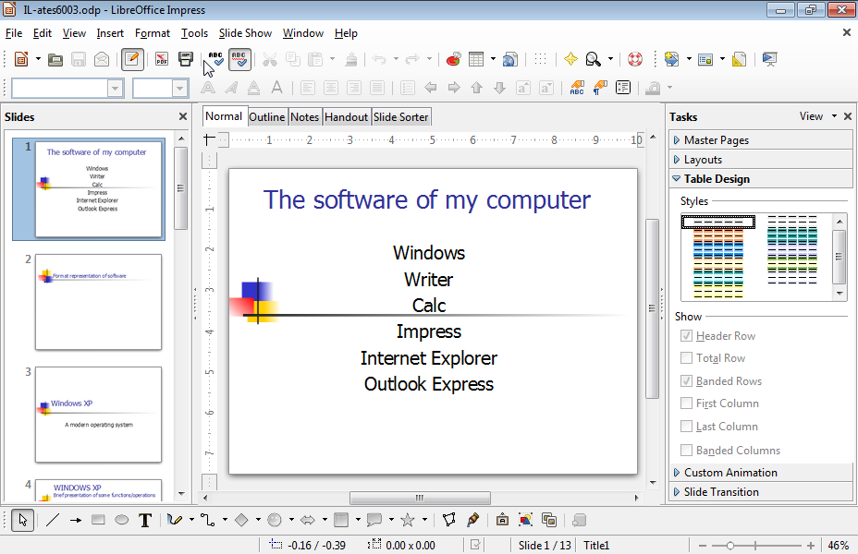Click the slide title text

427,200
